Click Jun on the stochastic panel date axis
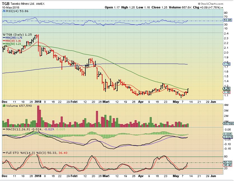The width and height of the screenshot is (234, 181). pyautogui.click(x=213, y=176)
